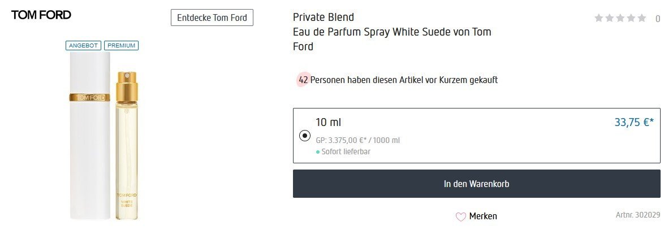The image size is (664, 230).
Task: Click the Merken text link
Action: click(483, 216)
